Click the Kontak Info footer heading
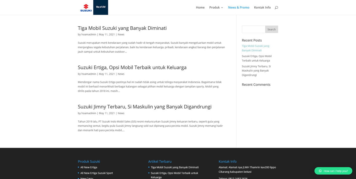The image size is (356, 179). coord(228,161)
